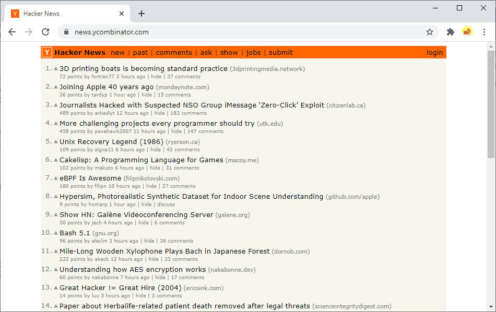The image size is (496, 312).
Task: Upvote Great Hacker != Great Hire story
Action: click(56, 288)
